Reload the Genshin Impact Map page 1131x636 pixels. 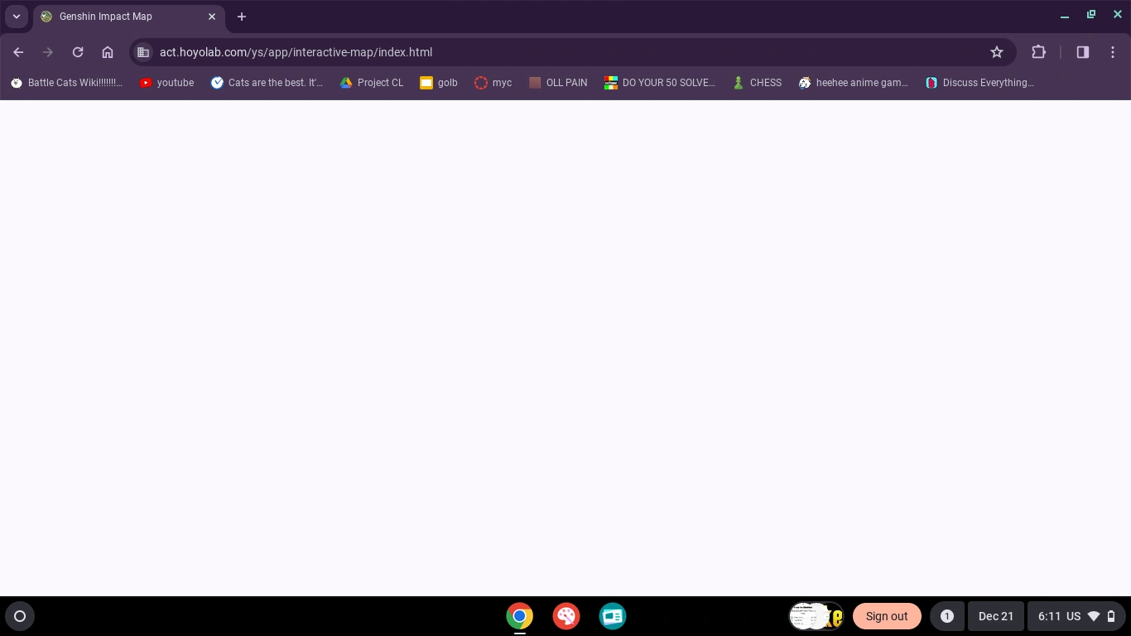[x=78, y=52]
